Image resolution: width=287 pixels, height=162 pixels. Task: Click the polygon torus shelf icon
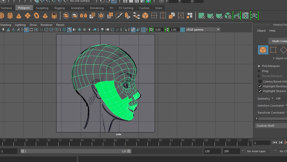point(37,16)
